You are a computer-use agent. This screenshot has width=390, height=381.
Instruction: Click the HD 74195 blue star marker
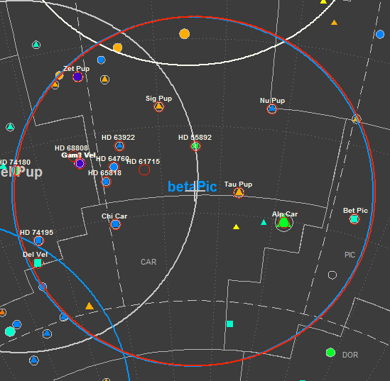[38, 241]
